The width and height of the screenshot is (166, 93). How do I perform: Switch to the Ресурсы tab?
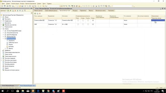pyautogui.click(x=75, y=11)
